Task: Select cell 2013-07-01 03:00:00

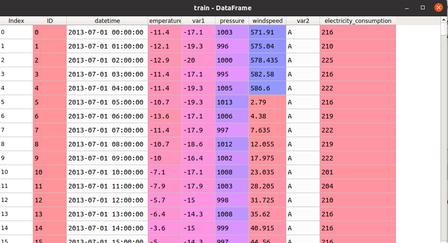Action: click(107, 74)
